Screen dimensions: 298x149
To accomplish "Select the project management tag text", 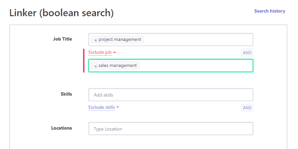I will (x=120, y=39).
